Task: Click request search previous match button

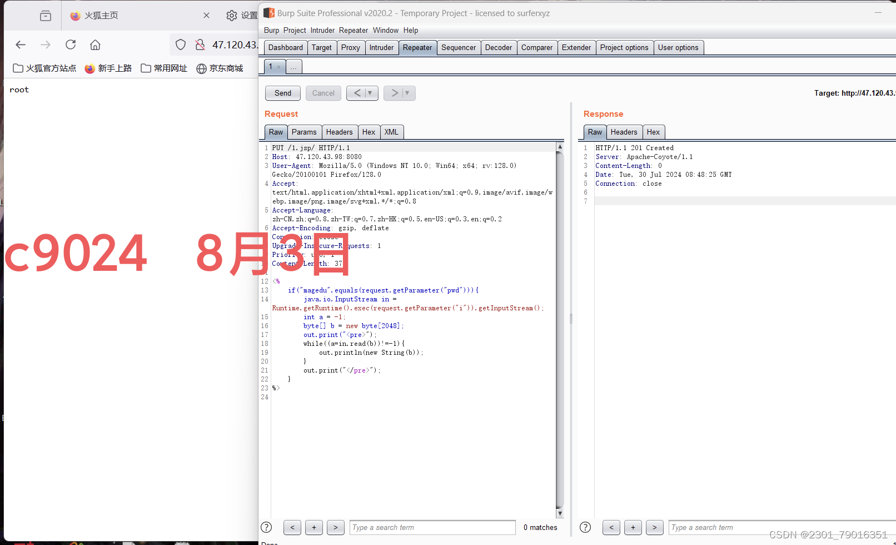Action: pyautogui.click(x=292, y=527)
